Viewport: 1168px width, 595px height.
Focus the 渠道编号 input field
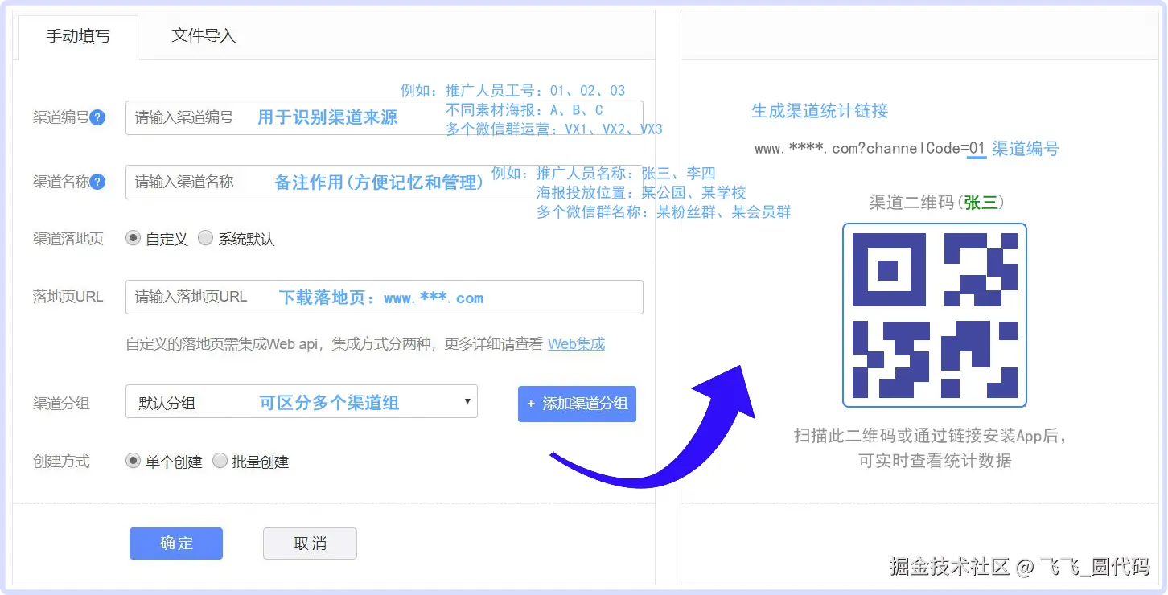(385, 117)
